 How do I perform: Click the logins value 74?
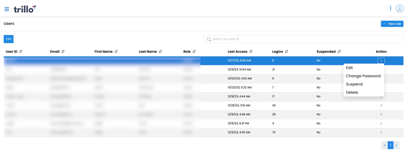click(274, 132)
